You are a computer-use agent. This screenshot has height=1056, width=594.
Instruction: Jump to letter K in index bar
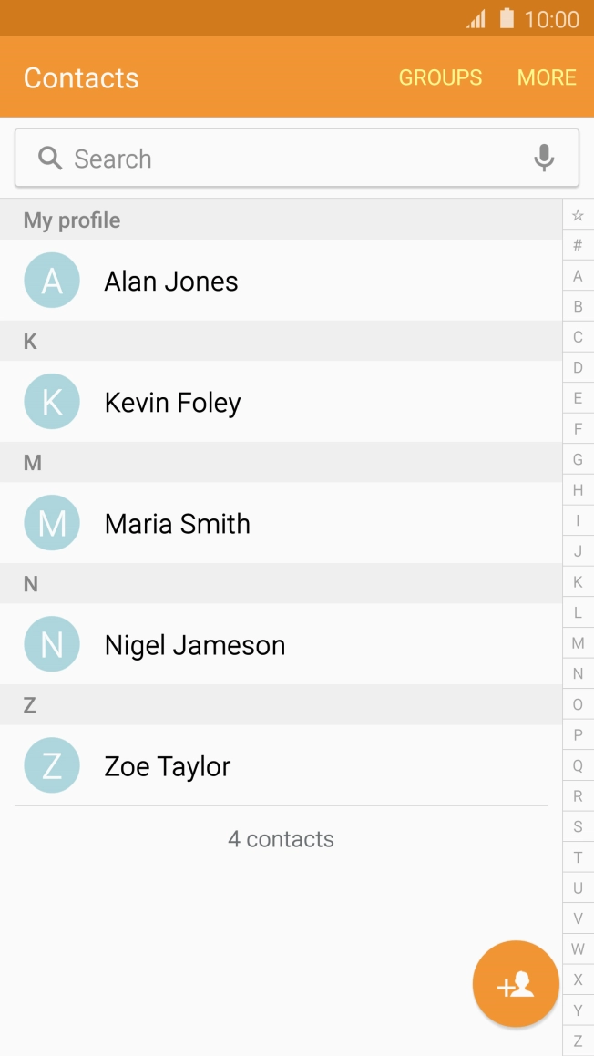coord(578,582)
